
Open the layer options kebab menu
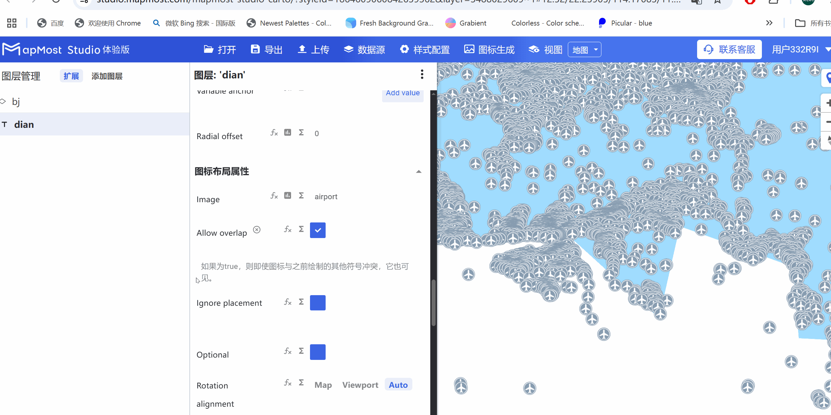coord(422,74)
